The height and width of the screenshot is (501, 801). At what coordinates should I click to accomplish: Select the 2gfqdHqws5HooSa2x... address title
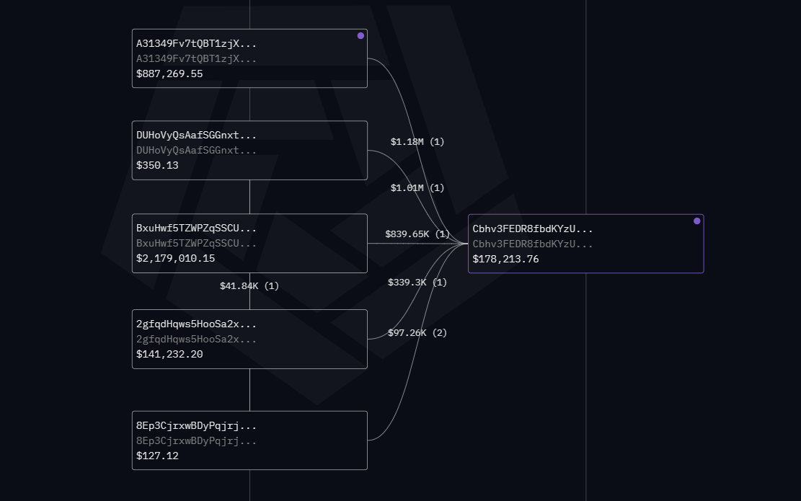click(x=196, y=324)
